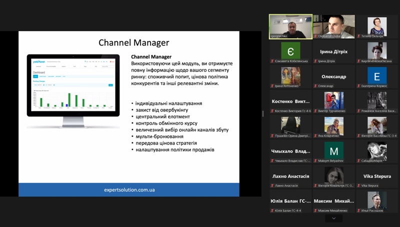400x227 pixels.
Task: Click expertsolution.com.ua link on shared slide
Action: pos(129,190)
